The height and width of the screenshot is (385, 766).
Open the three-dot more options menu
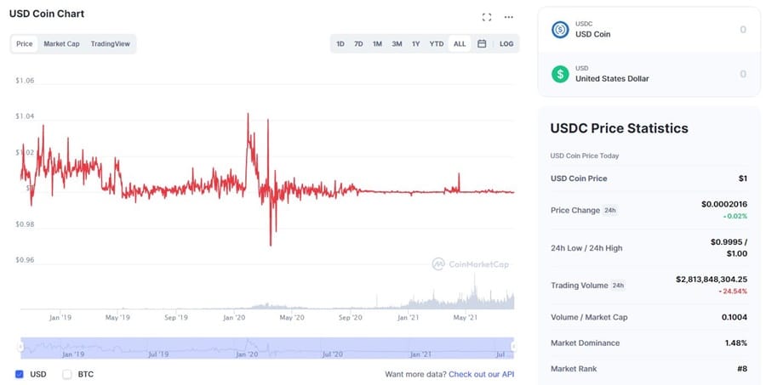click(x=509, y=16)
